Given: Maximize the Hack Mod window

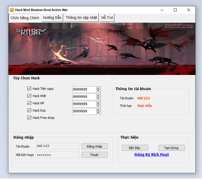Looking at the screenshot, I should (x=175, y=10).
